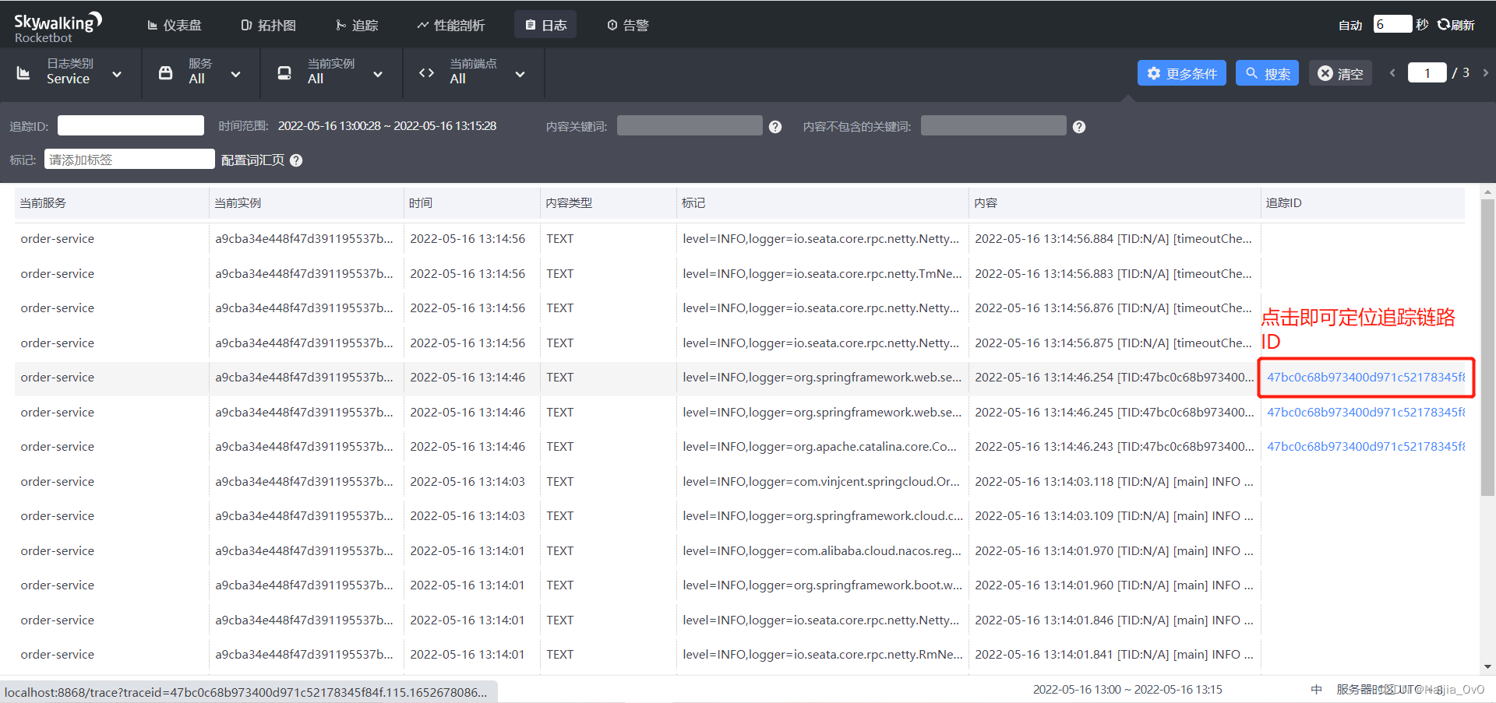Click the 更多条件 more conditions button
Screen dimensions: 1496x703
pyautogui.click(x=1181, y=73)
